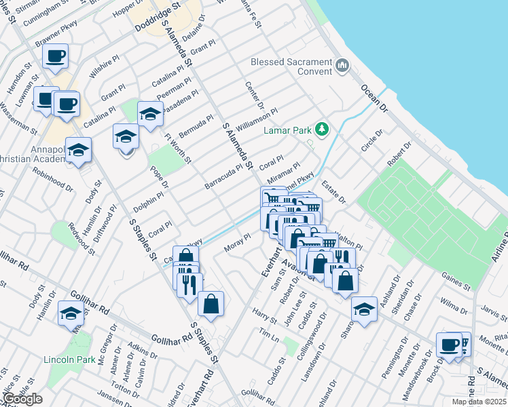Click the frontmost restaurant marker near S Staples St
This screenshot has height=407, width=508.
[190, 282]
